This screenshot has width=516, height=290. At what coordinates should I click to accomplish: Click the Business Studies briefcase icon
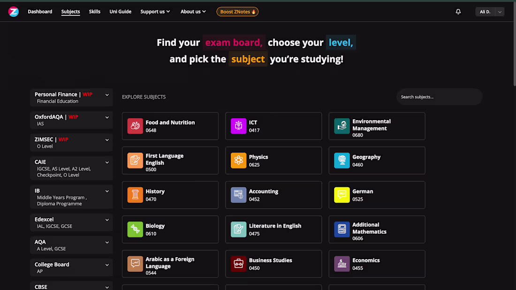coord(238,264)
